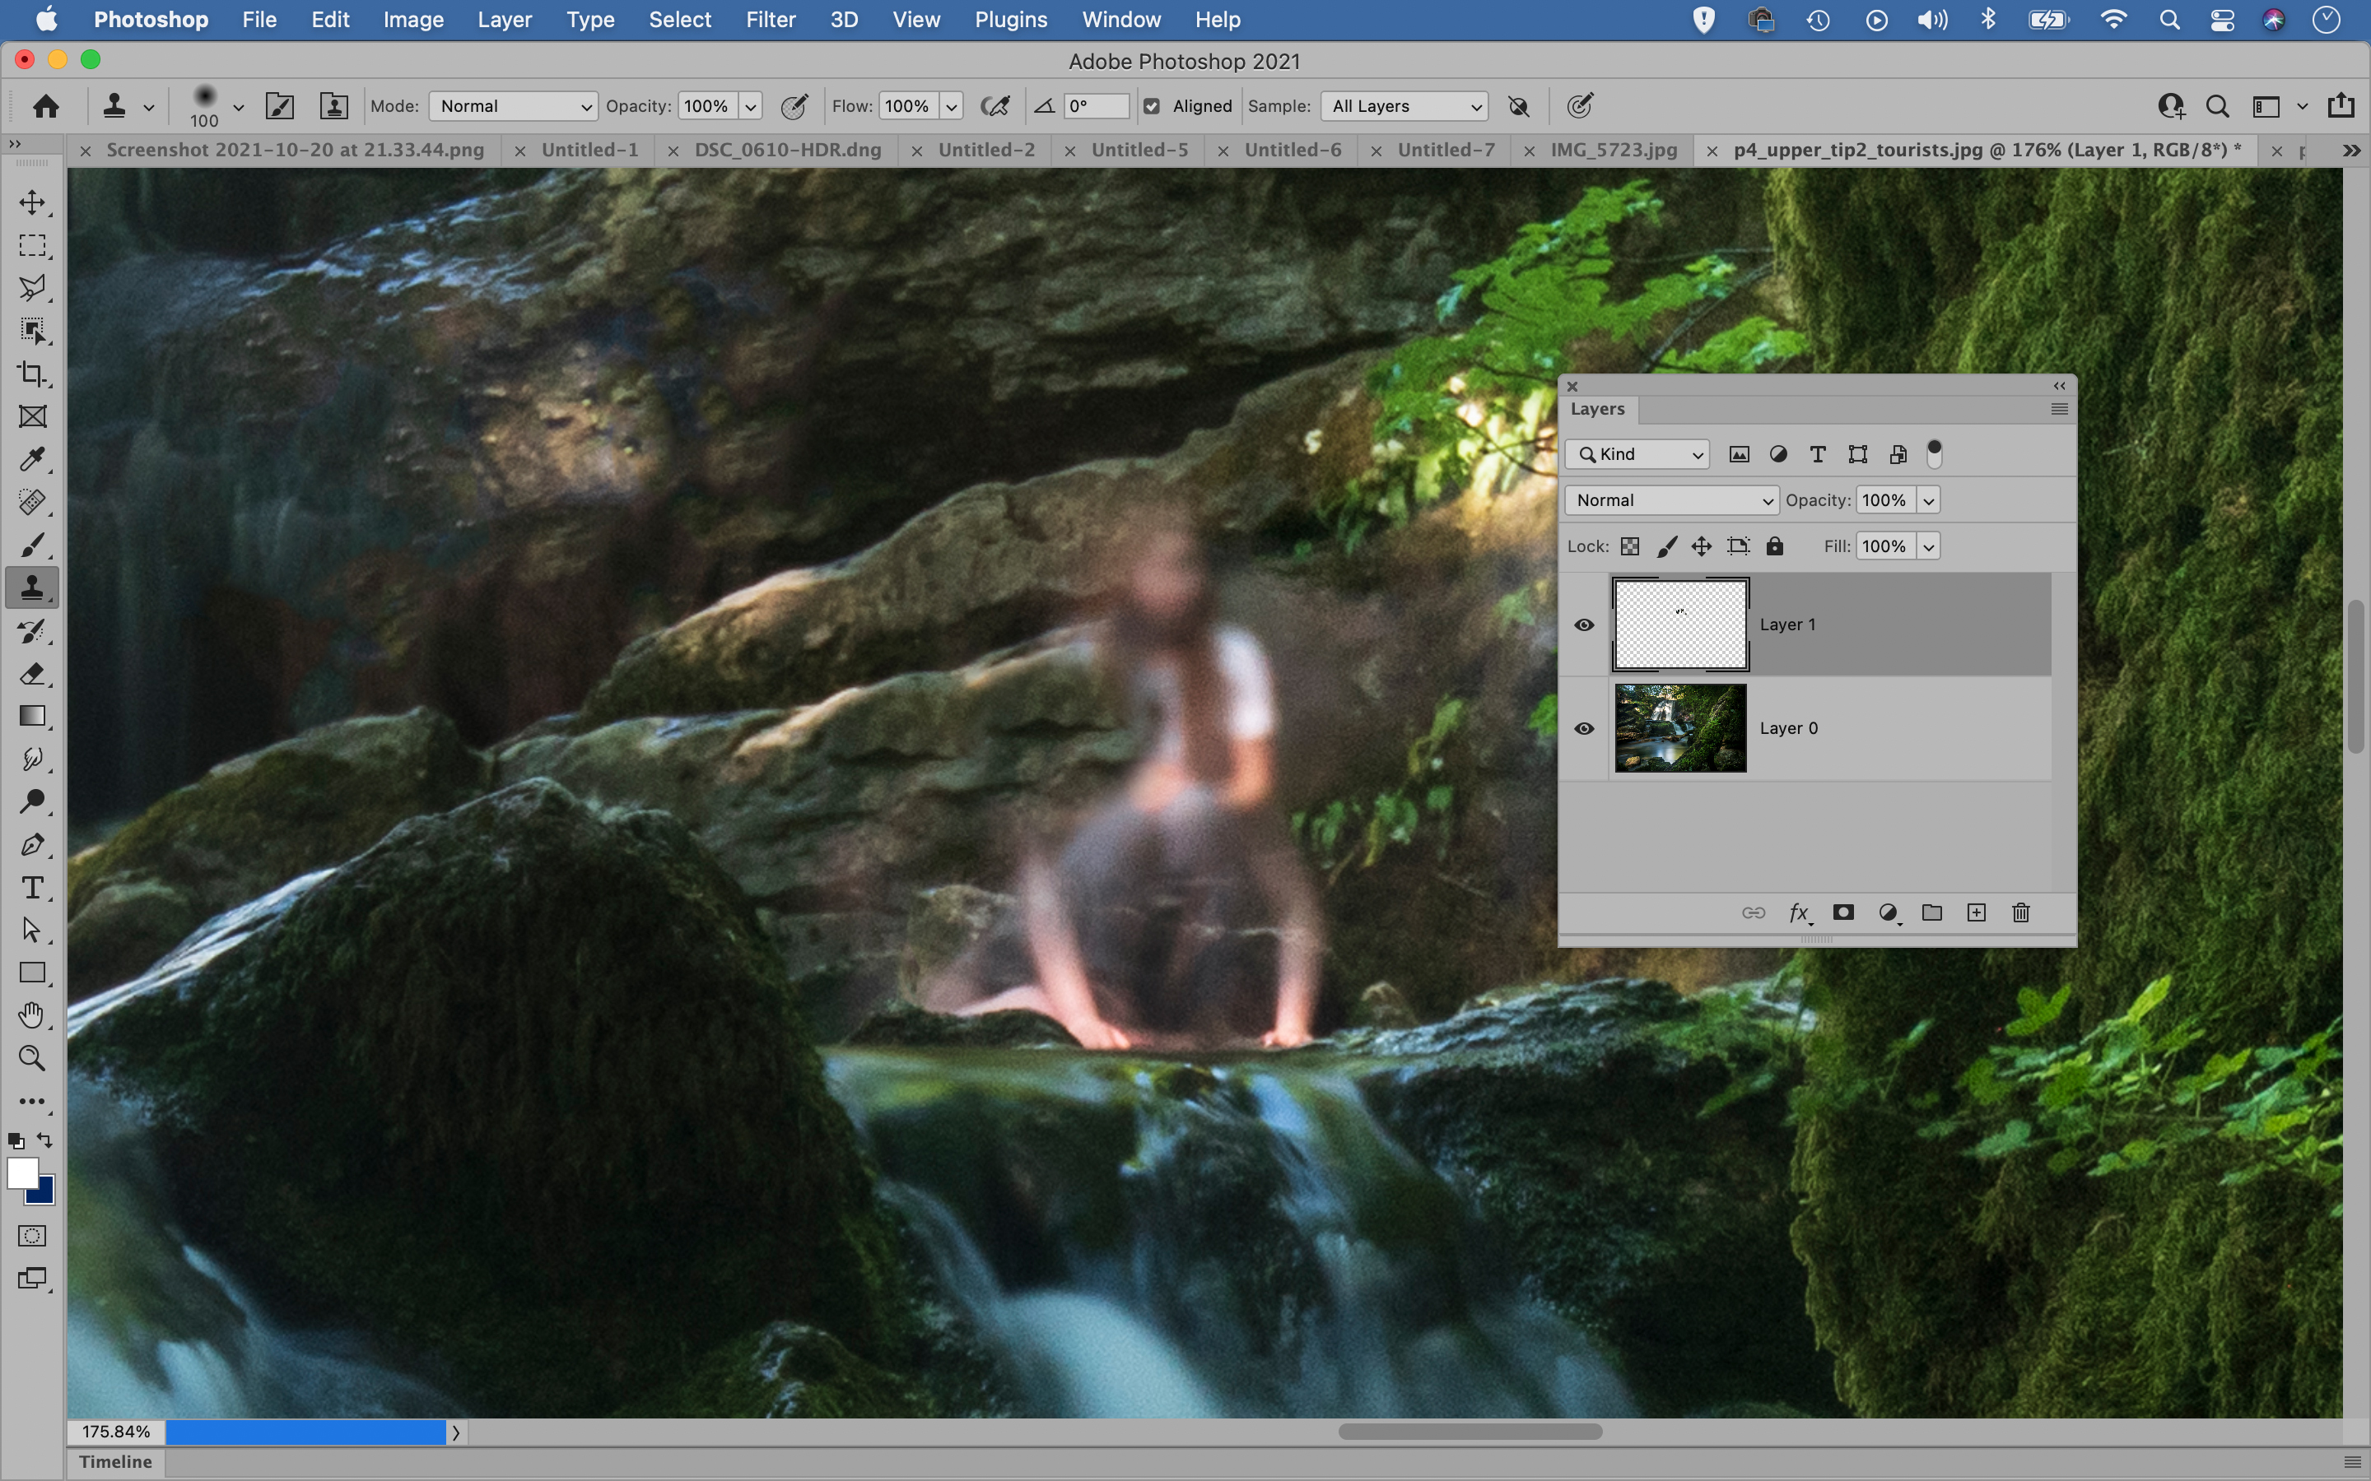Open the Plugins menu

pyautogui.click(x=1010, y=20)
